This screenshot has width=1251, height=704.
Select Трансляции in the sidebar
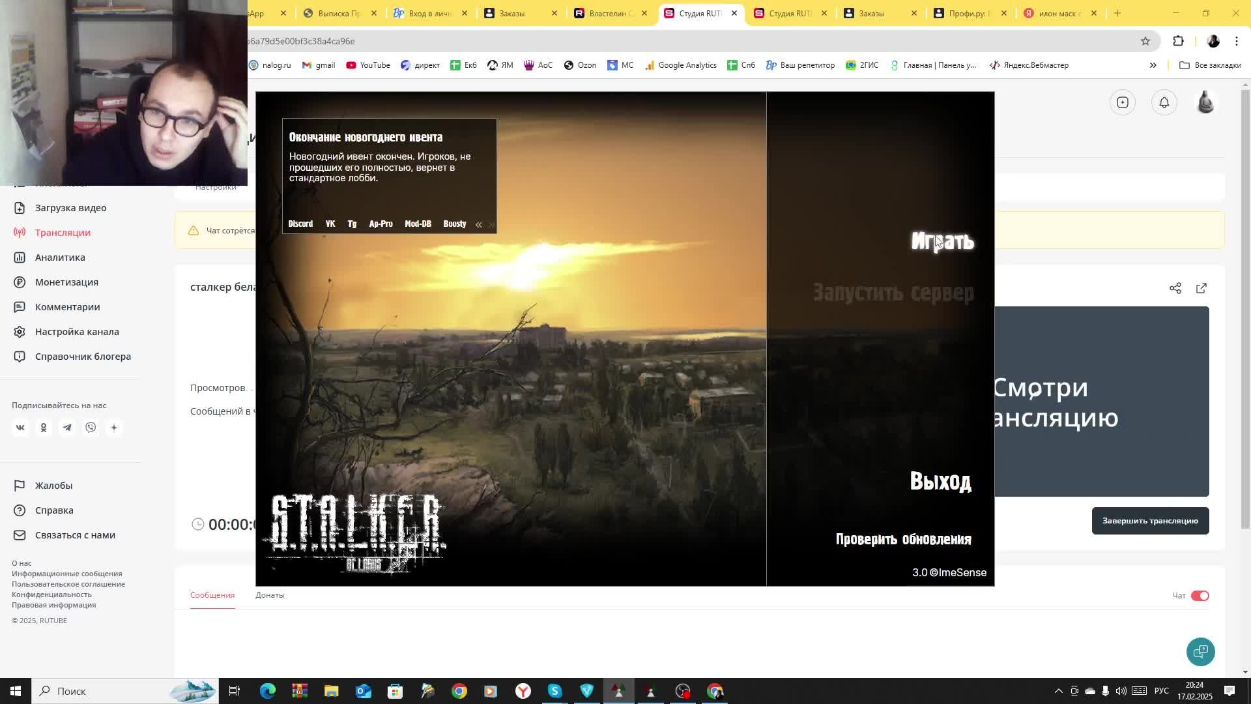point(63,233)
